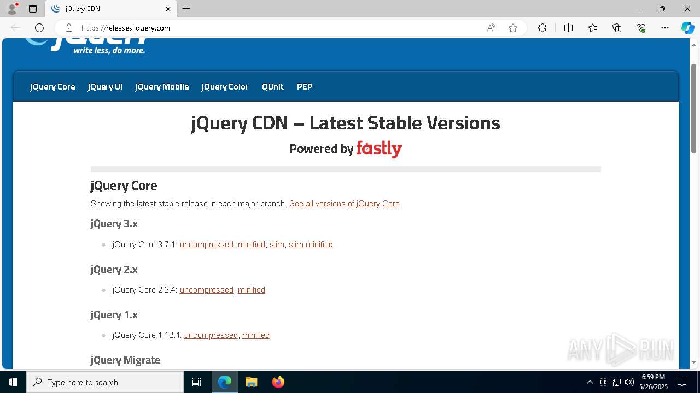Image resolution: width=700 pixels, height=393 pixels.
Task: View site information lock icon
Action: (68, 28)
